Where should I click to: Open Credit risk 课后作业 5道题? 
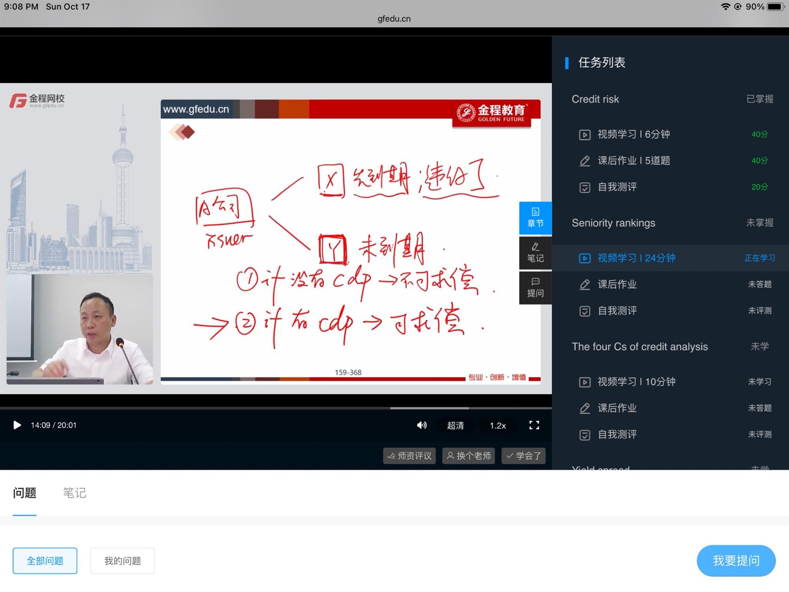tap(633, 161)
